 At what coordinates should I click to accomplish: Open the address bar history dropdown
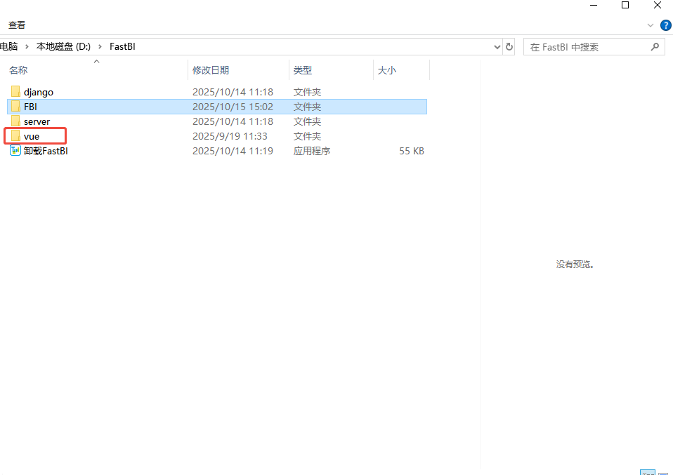497,47
